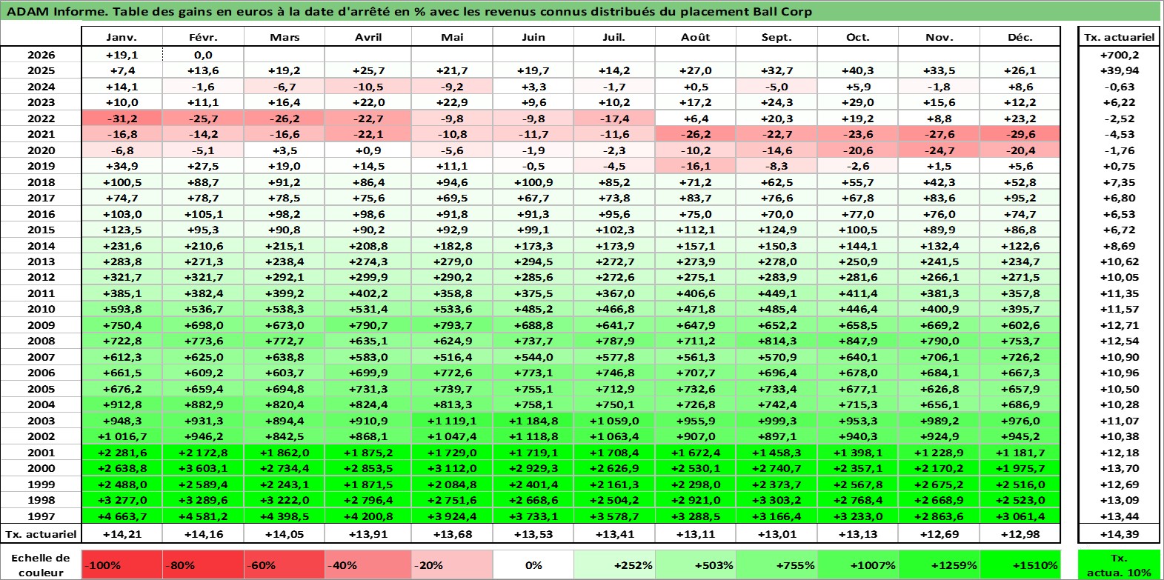Select the 1997 row label
The image size is (1164, 580).
click(x=41, y=516)
